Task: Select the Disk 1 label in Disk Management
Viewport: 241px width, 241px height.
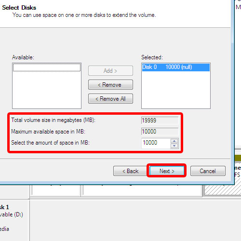Action: pyautogui.click(x=4, y=207)
